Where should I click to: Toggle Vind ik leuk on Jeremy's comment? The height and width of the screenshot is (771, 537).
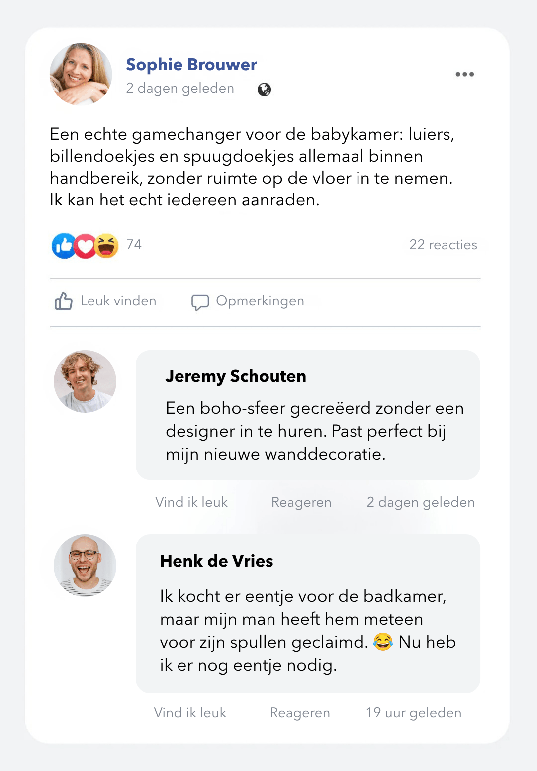(191, 502)
